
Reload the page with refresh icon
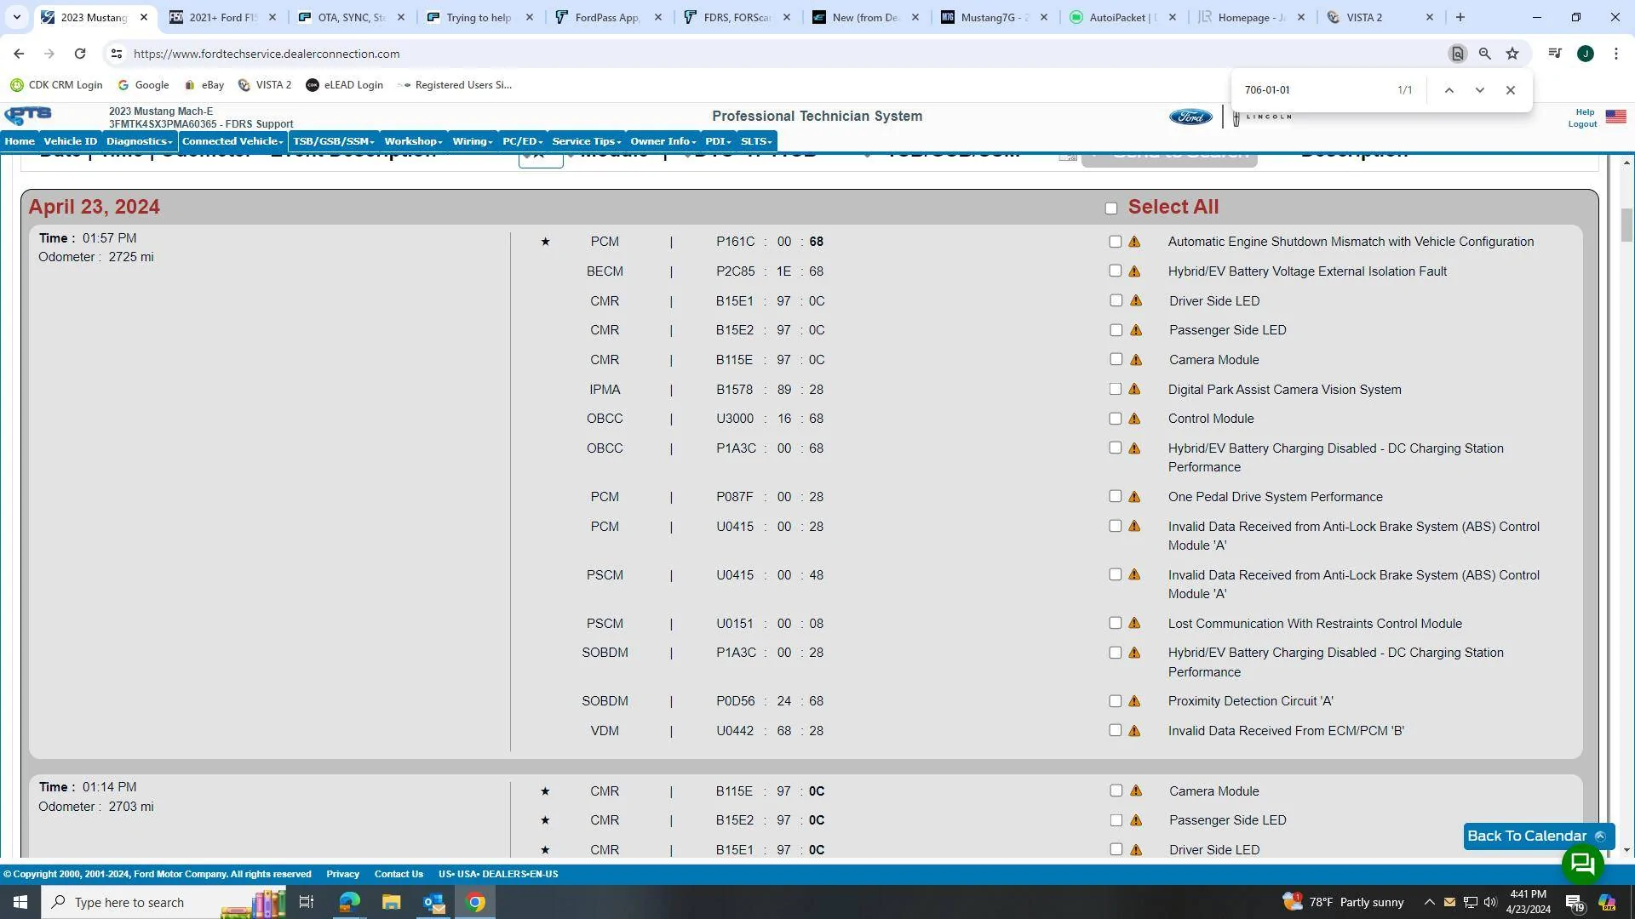point(80,54)
